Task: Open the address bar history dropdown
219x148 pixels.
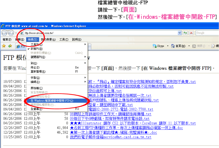Action: click(180, 33)
